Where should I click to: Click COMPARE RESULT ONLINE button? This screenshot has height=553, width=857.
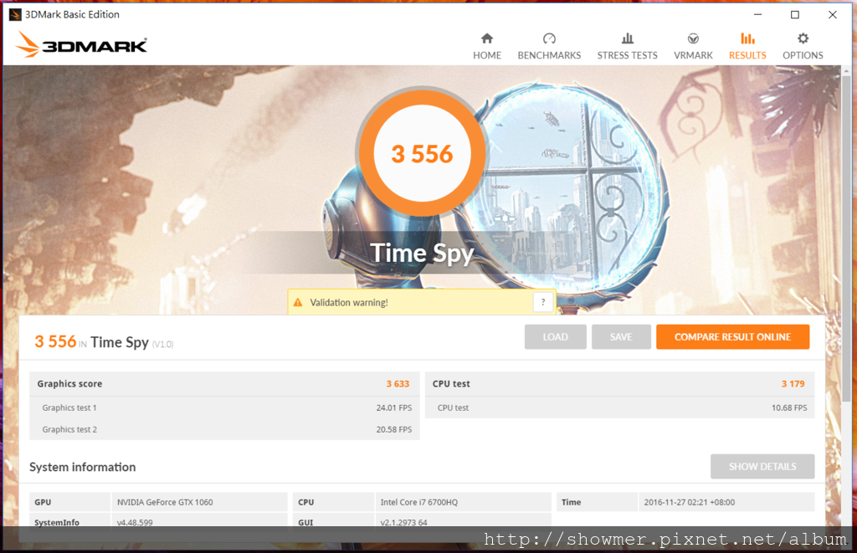pos(732,337)
